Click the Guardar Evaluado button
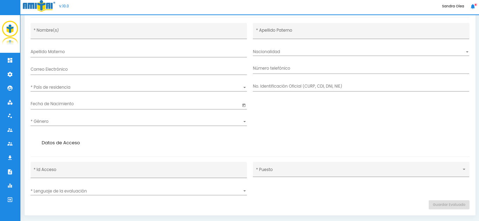This screenshot has height=221, width=479. pos(449,205)
